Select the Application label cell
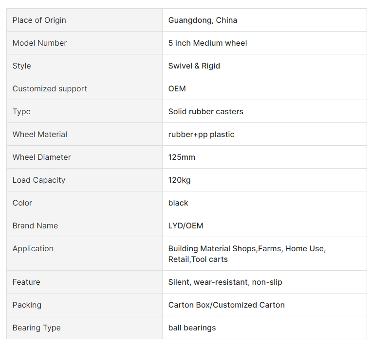Viewport: 371px width, 345px height. pos(84,254)
